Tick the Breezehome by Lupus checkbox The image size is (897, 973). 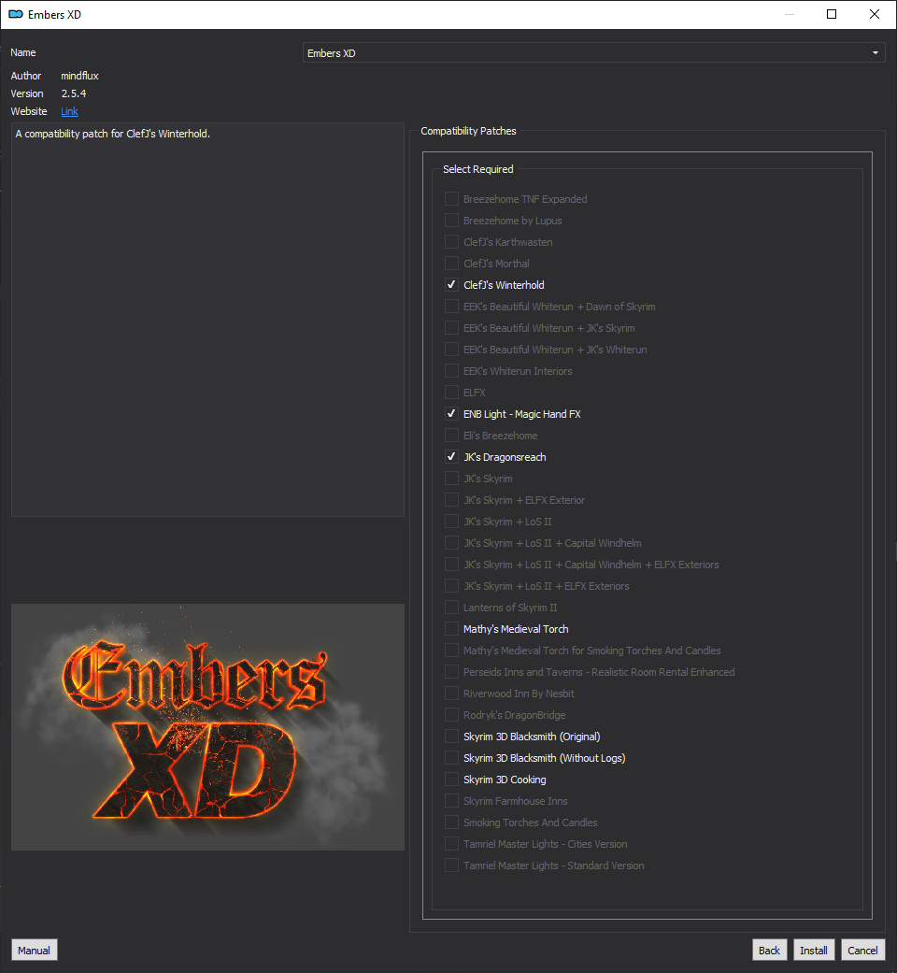click(451, 221)
